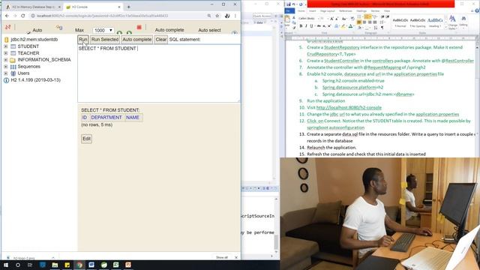This screenshot has height=270, width=480.
Task: Expand the Users node
Action: tap(6, 73)
